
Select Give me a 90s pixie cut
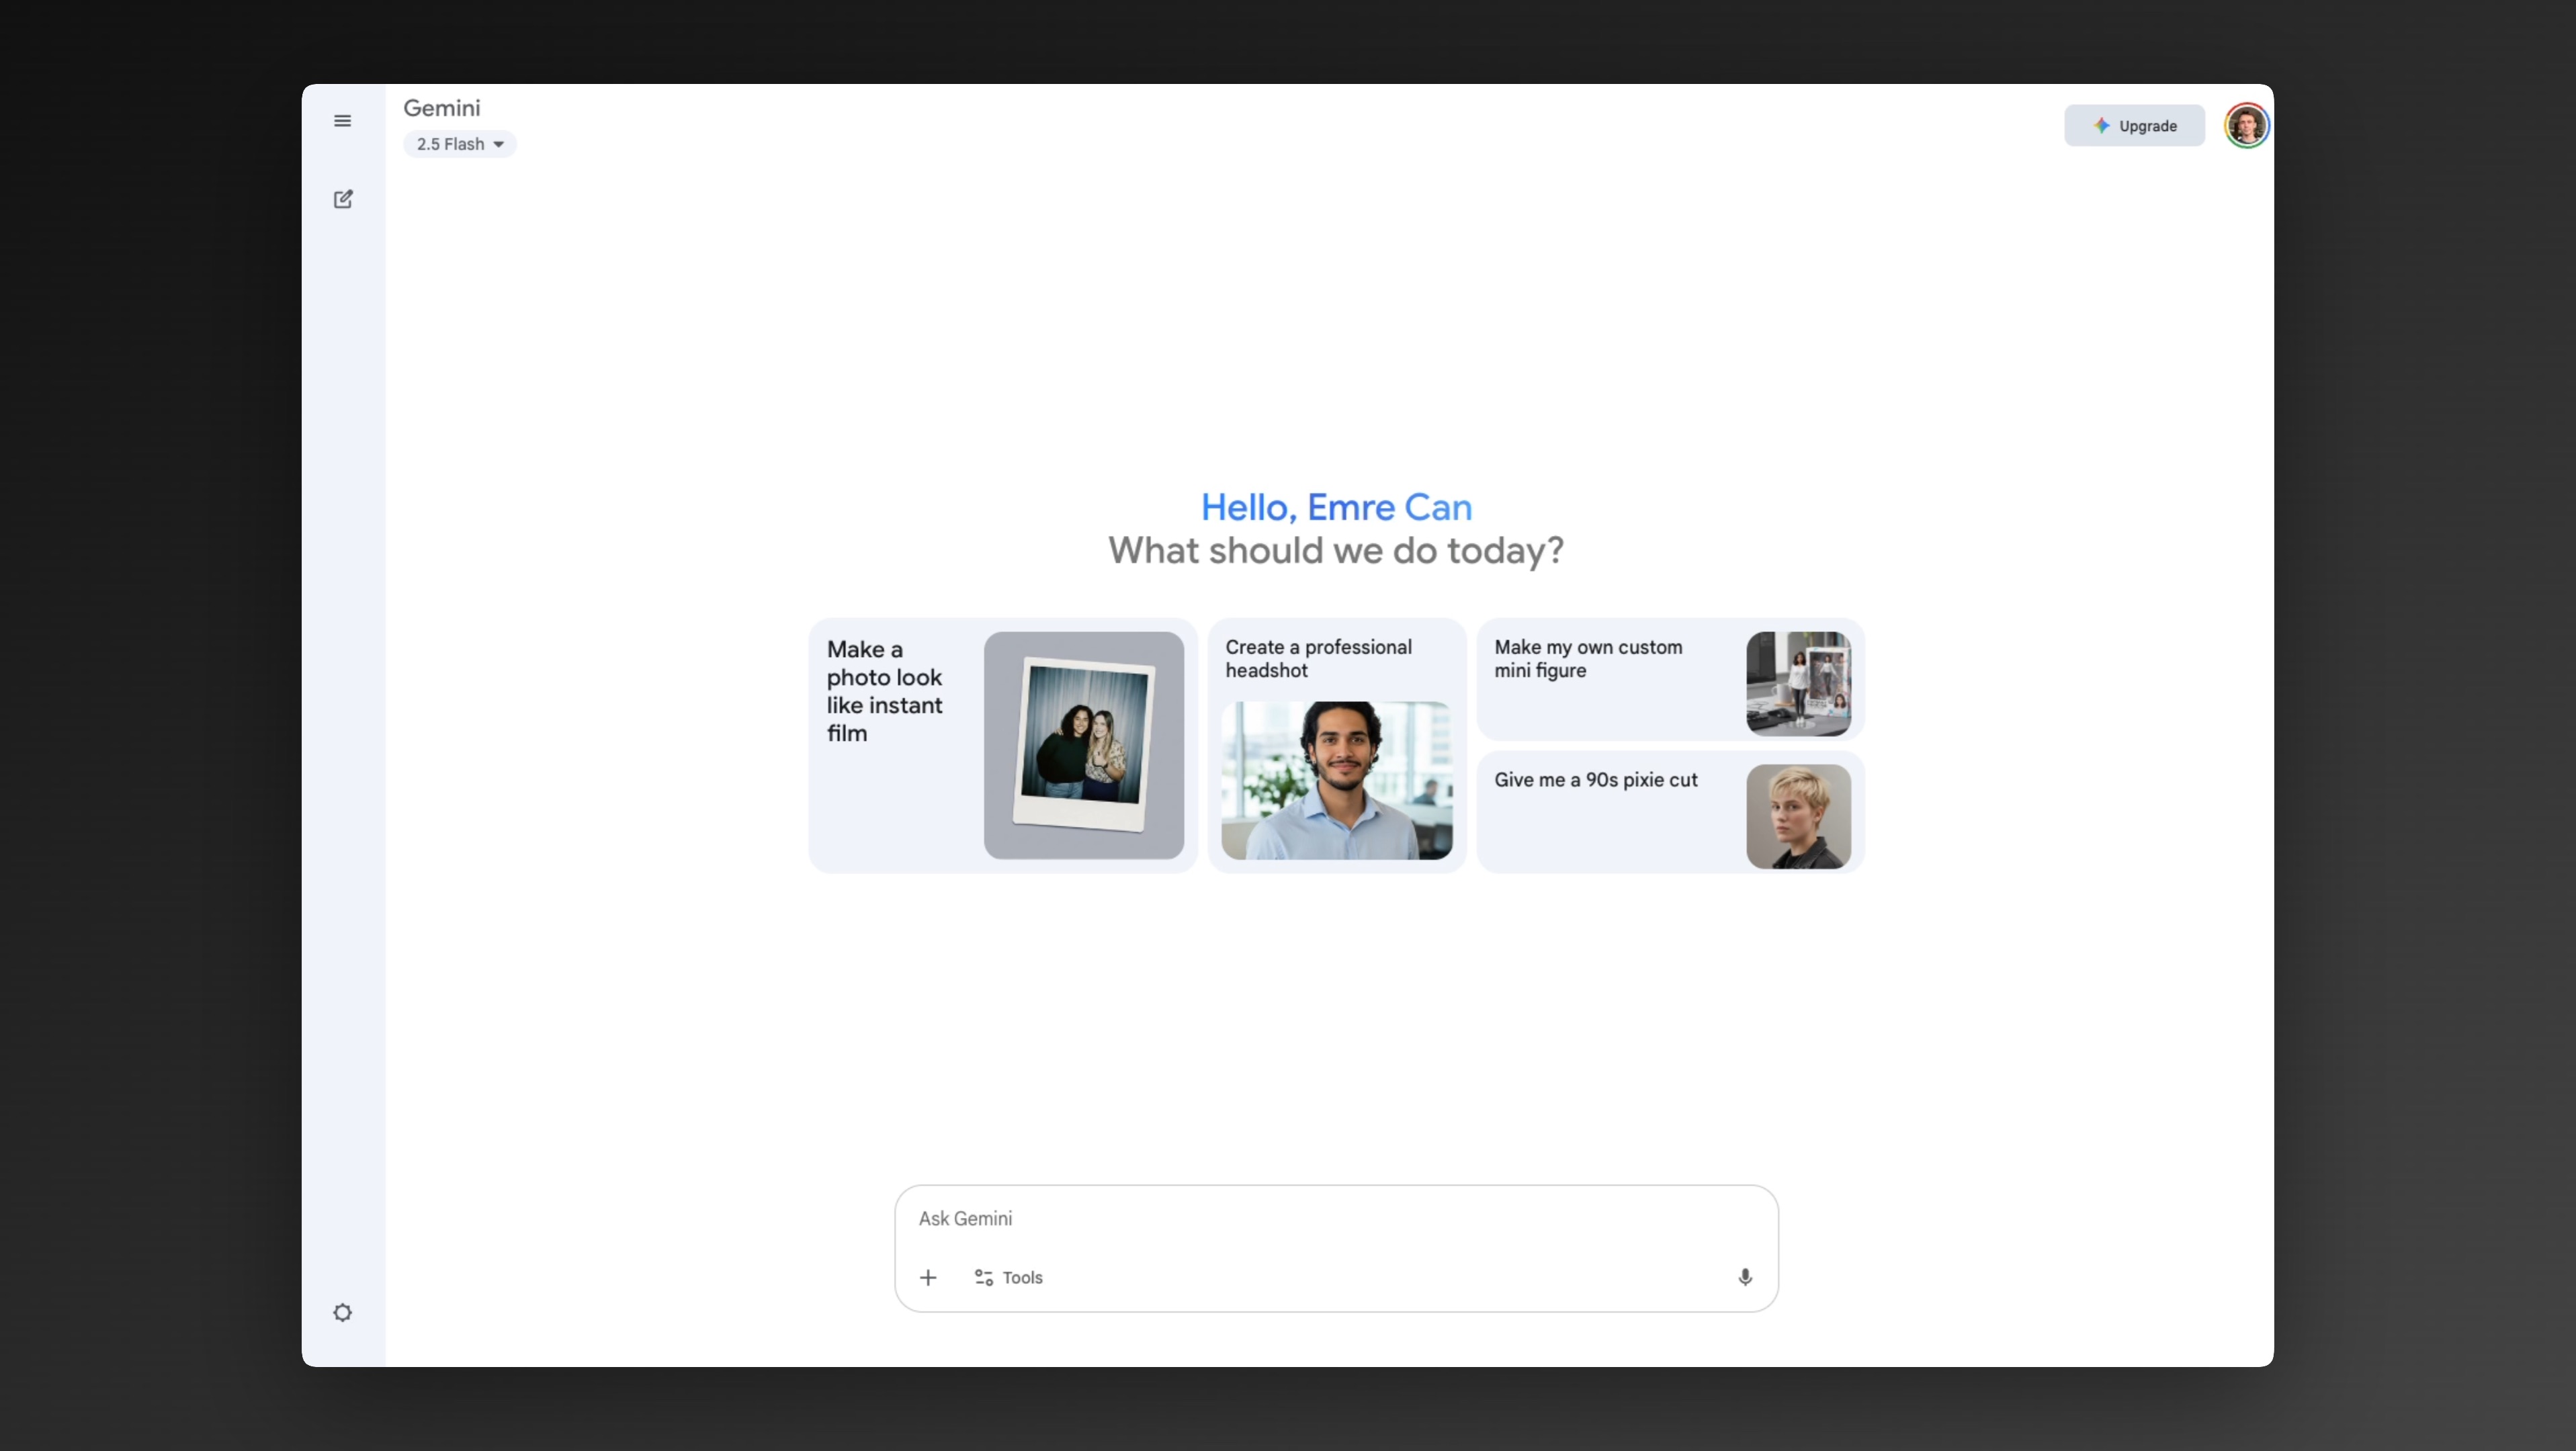click(1595, 780)
